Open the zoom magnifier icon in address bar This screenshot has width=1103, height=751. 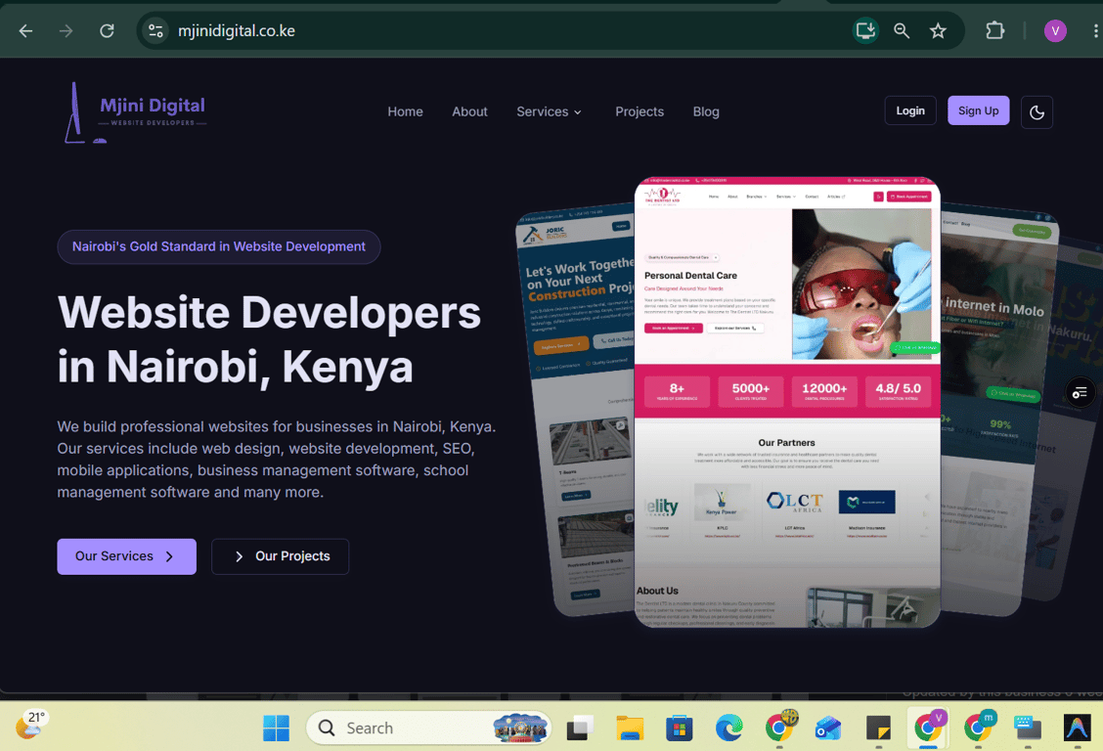(x=902, y=31)
